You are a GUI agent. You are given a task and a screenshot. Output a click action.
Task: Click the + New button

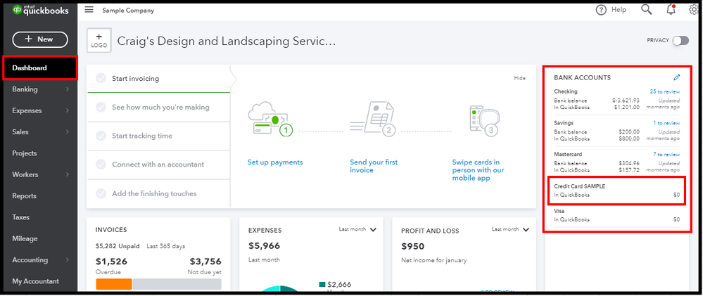[40, 39]
